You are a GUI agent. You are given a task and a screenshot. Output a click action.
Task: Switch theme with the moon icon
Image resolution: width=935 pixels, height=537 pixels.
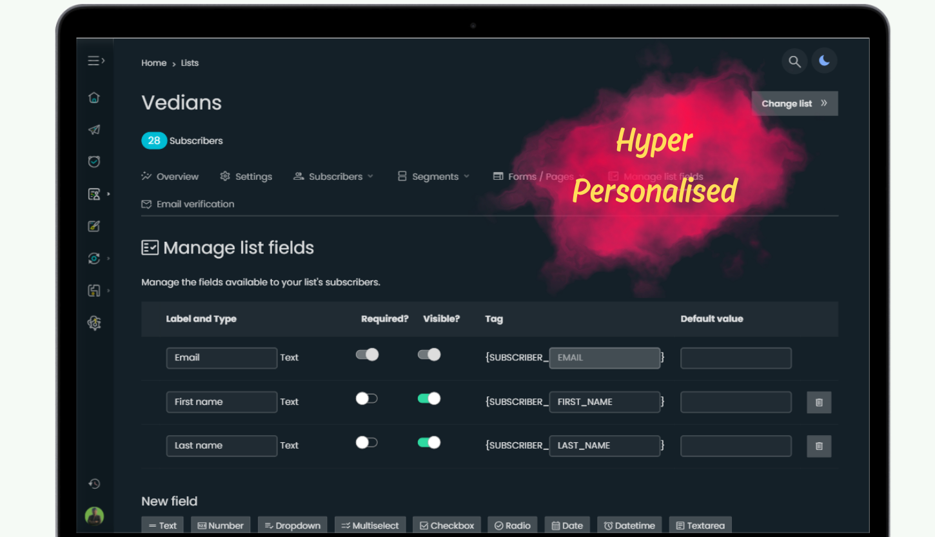(825, 61)
